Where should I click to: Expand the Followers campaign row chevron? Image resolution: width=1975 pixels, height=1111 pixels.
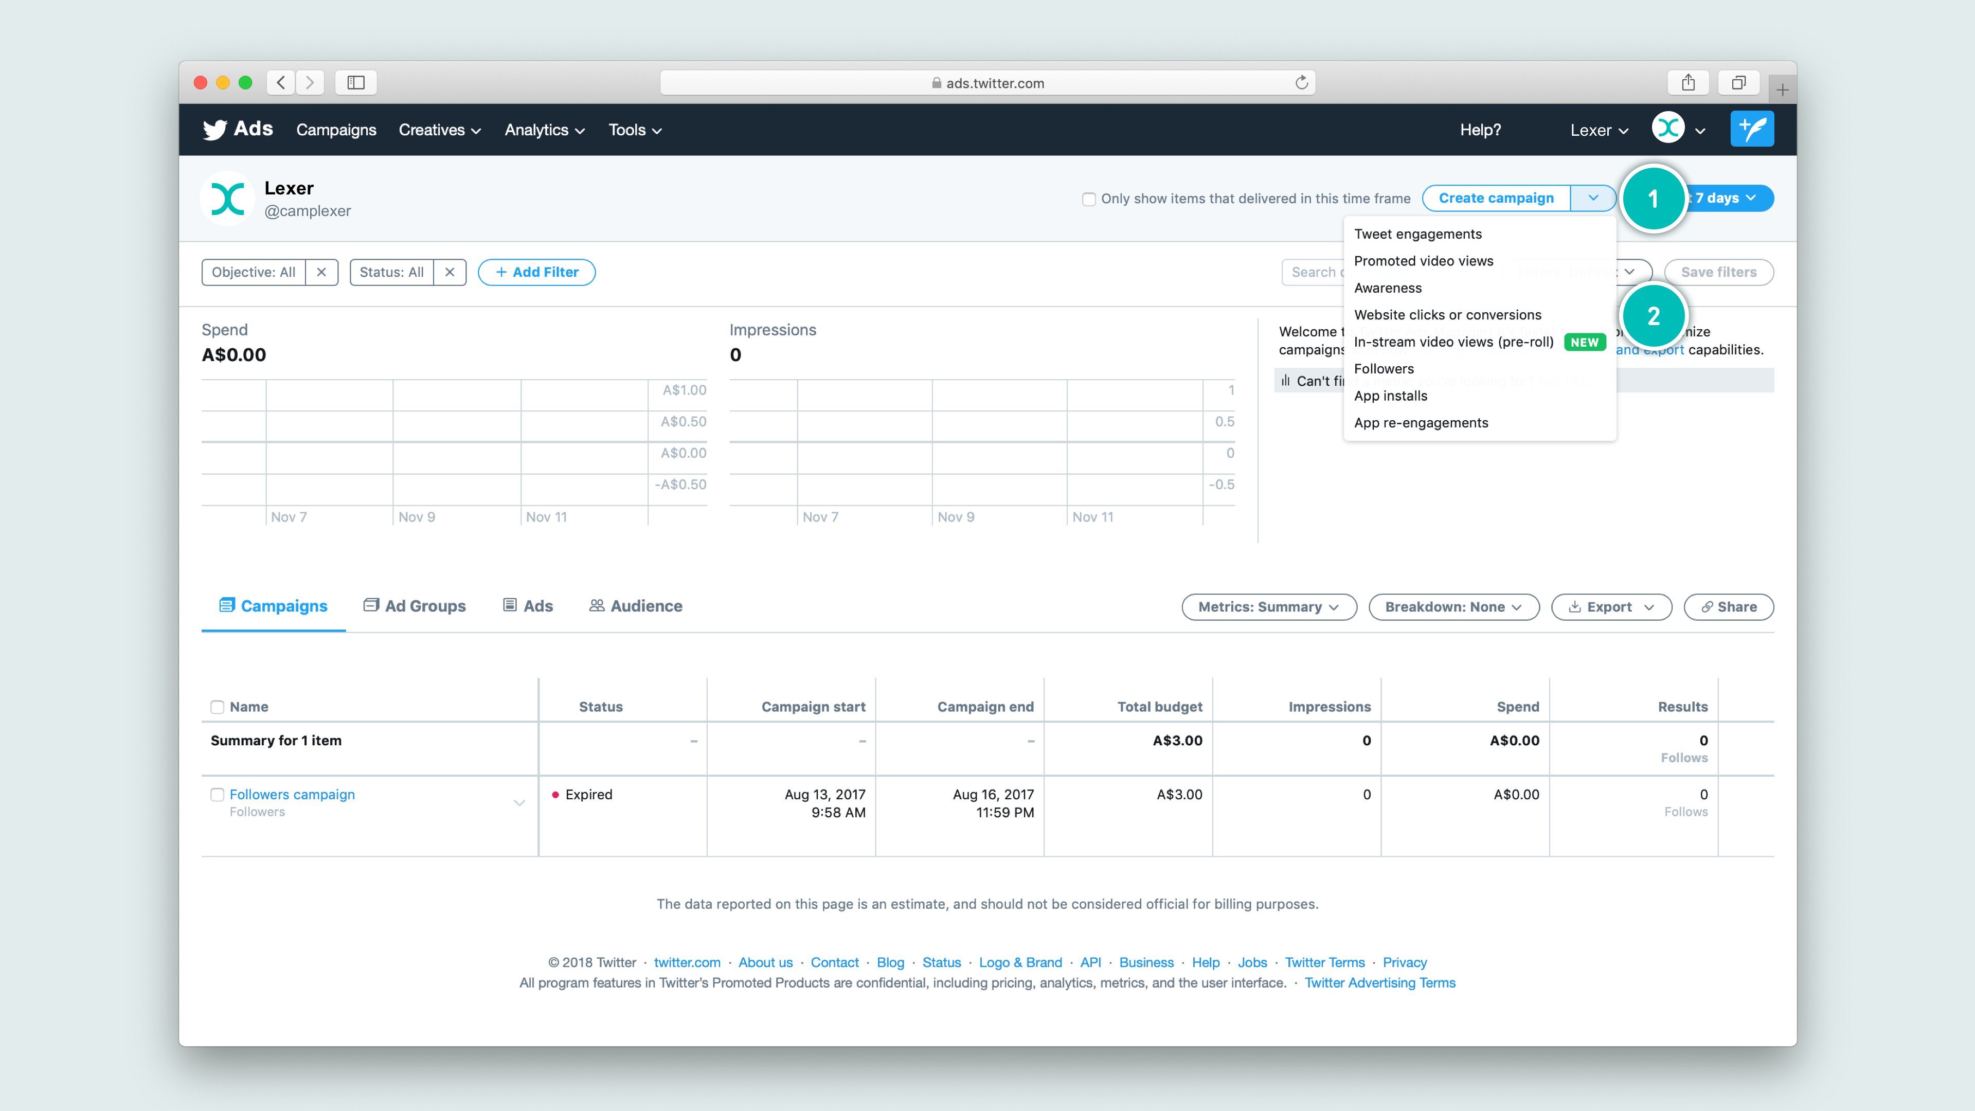[x=519, y=803]
